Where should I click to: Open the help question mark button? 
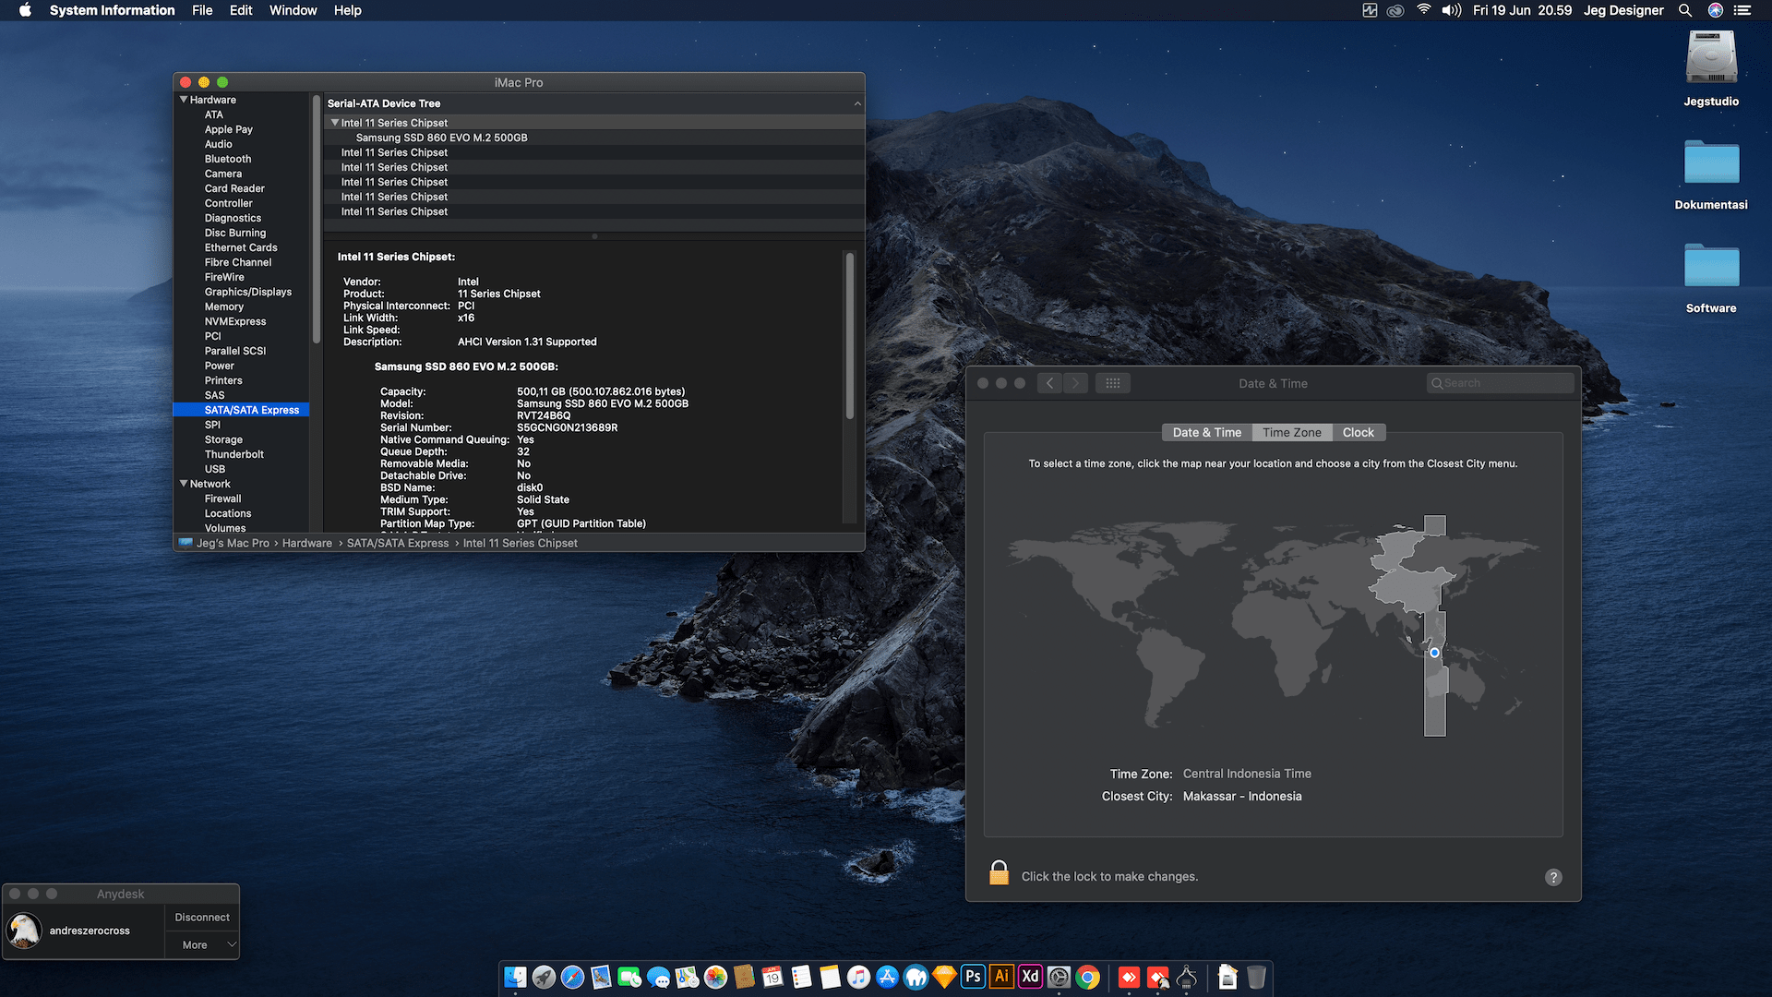point(1553,877)
